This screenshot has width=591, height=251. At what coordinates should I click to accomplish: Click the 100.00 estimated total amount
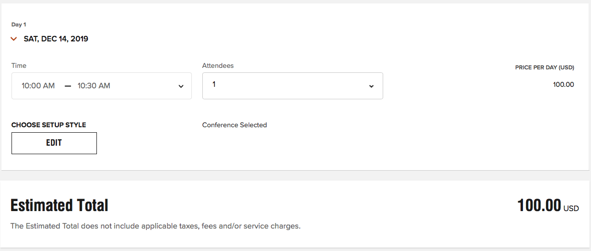click(x=540, y=206)
